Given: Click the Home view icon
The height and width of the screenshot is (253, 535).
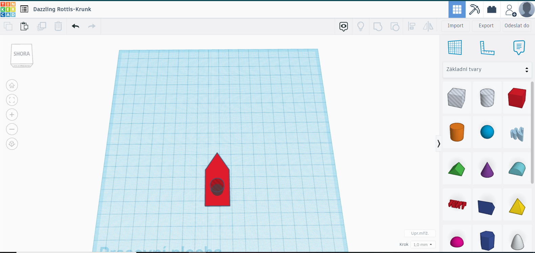Looking at the screenshot, I should [12, 85].
